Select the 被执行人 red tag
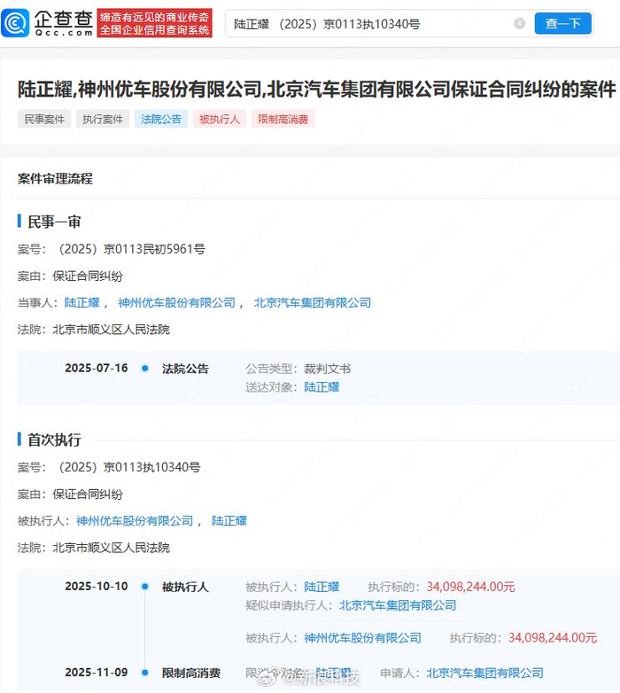 point(220,119)
